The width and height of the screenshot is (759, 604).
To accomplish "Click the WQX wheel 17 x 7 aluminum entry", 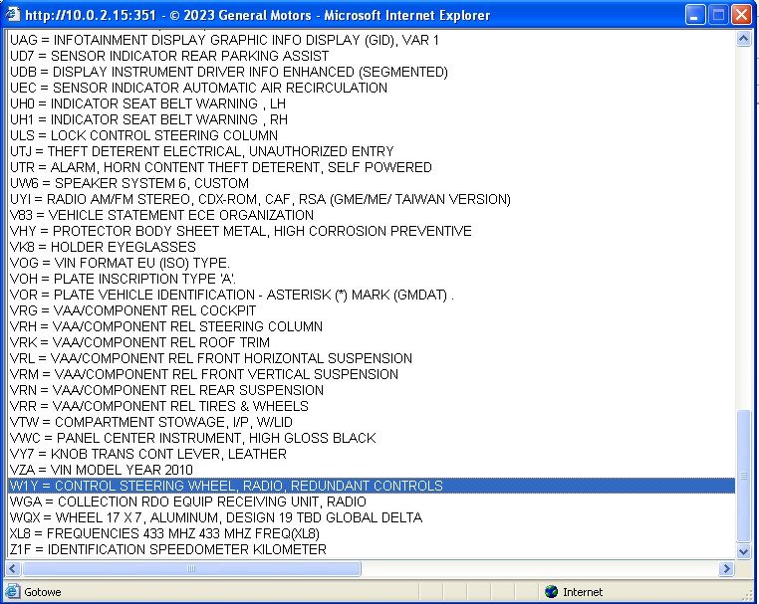I will pos(215,517).
